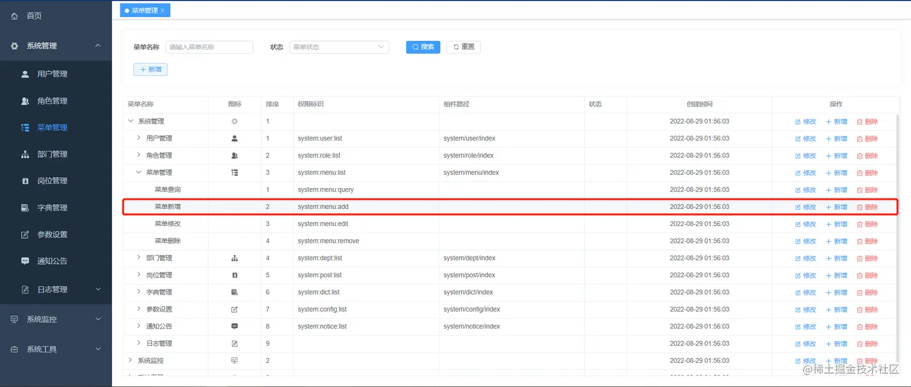Expand the 系统监控 tree row
911x387 pixels.
131,360
